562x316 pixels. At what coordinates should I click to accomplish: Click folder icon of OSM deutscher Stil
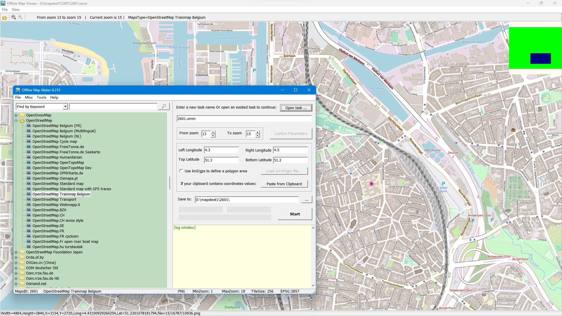click(22, 268)
